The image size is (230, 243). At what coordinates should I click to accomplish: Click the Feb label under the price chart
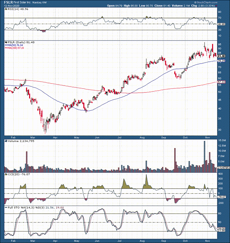13,137
